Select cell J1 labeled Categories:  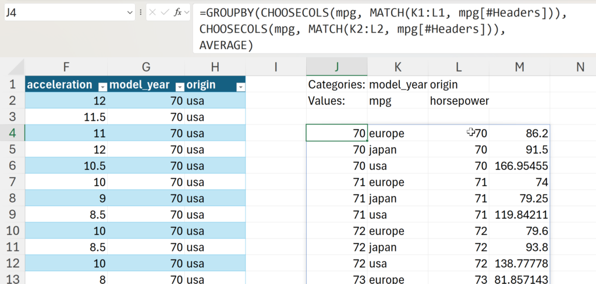(336, 85)
